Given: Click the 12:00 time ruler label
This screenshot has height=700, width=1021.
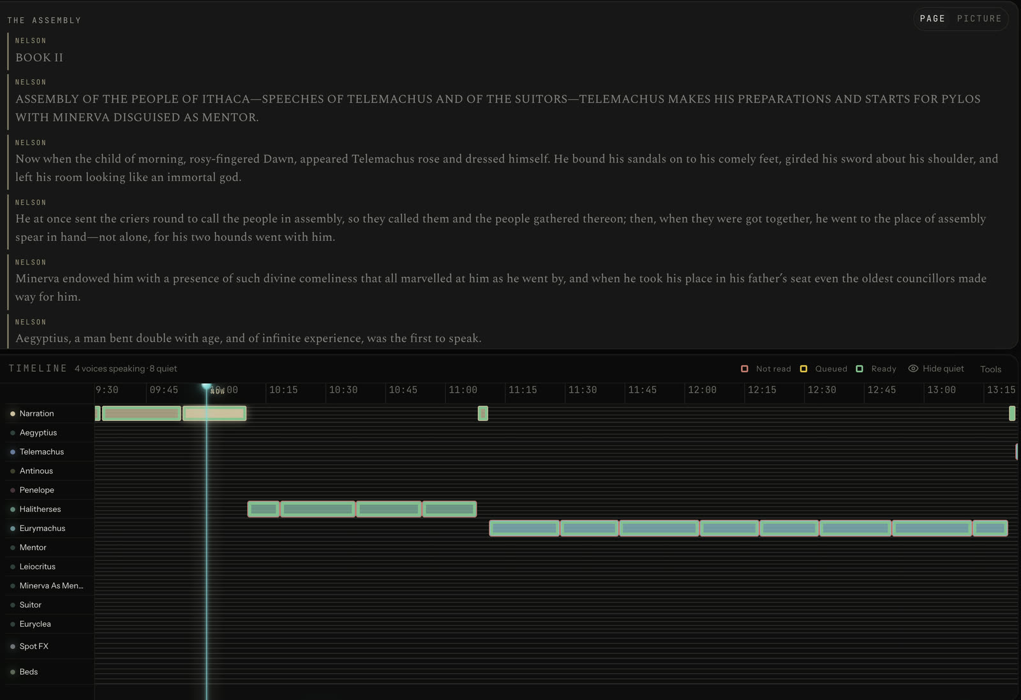Looking at the screenshot, I should click(x=702, y=390).
